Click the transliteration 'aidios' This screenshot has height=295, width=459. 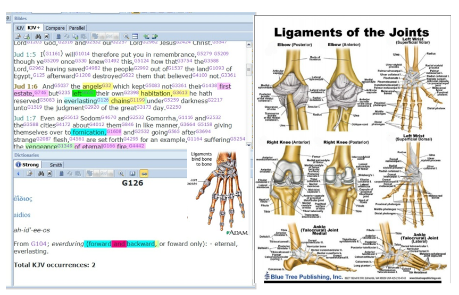click(x=22, y=215)
